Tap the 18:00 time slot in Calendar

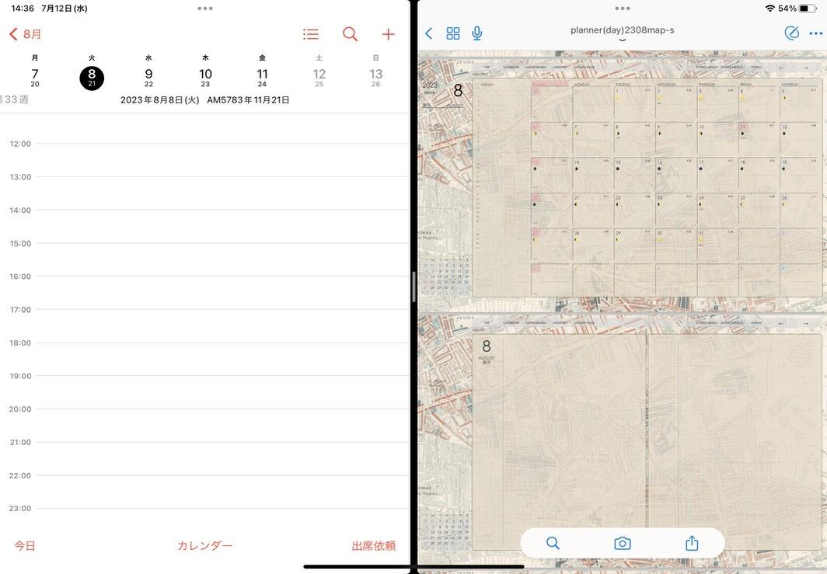[x=222, y=359]
